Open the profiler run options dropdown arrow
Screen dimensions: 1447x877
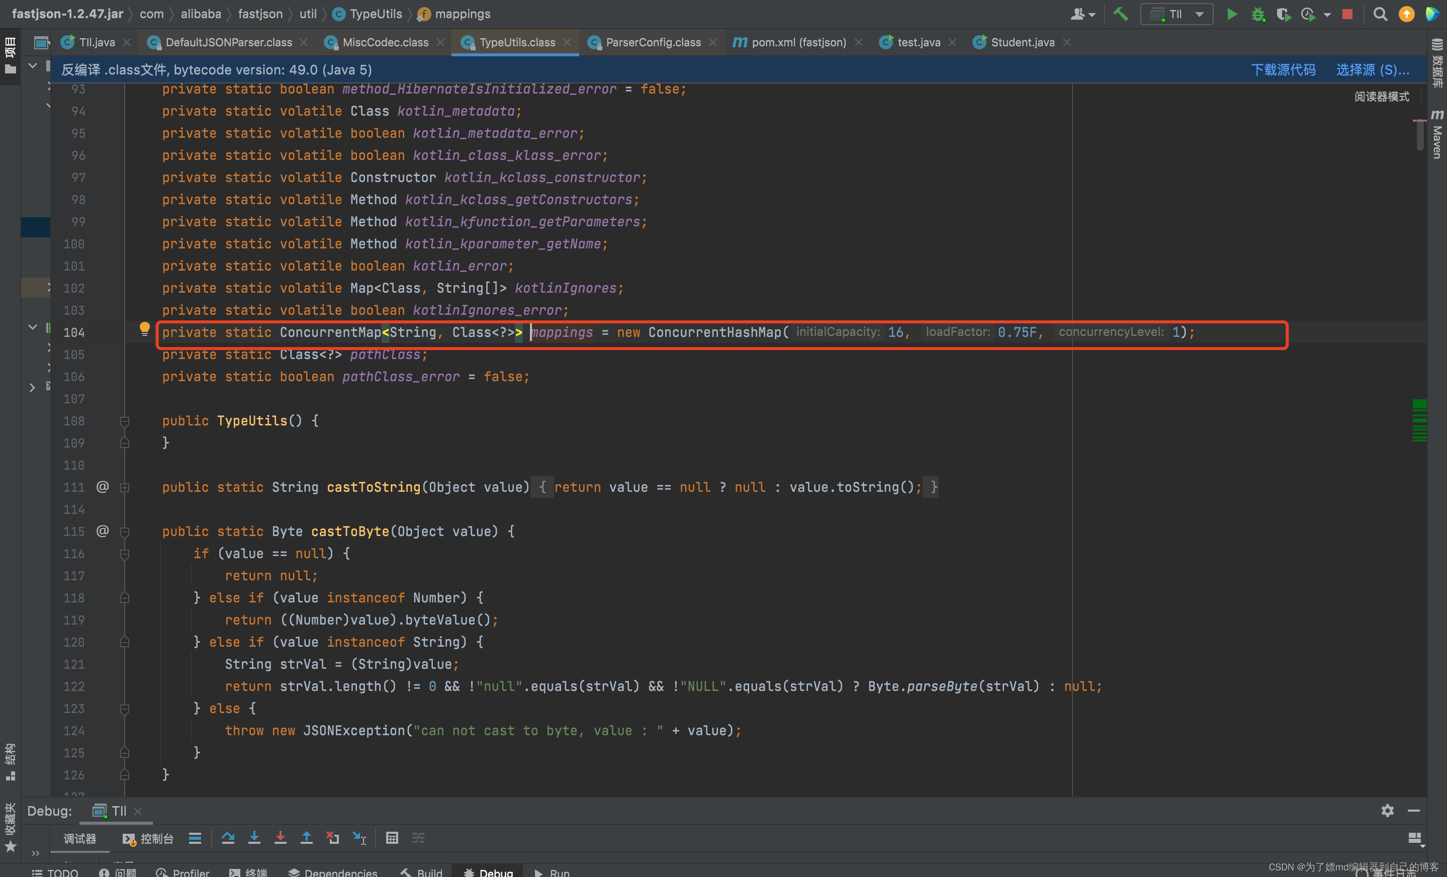(1327, 14)
